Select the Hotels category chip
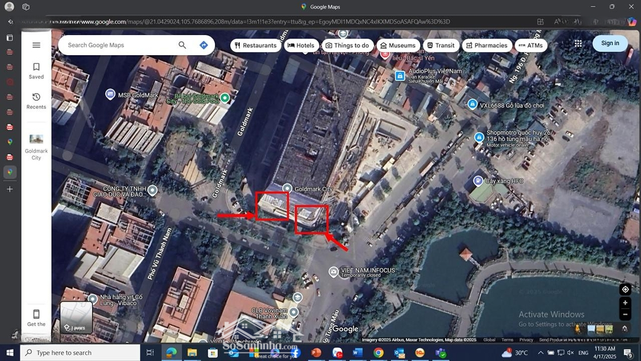Screen dimensions: 641x361 (301, 45)
